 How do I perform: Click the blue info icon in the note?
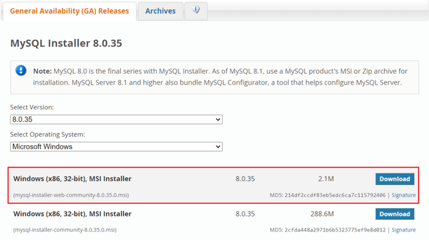pyautogui.click(x=21, y=70)
